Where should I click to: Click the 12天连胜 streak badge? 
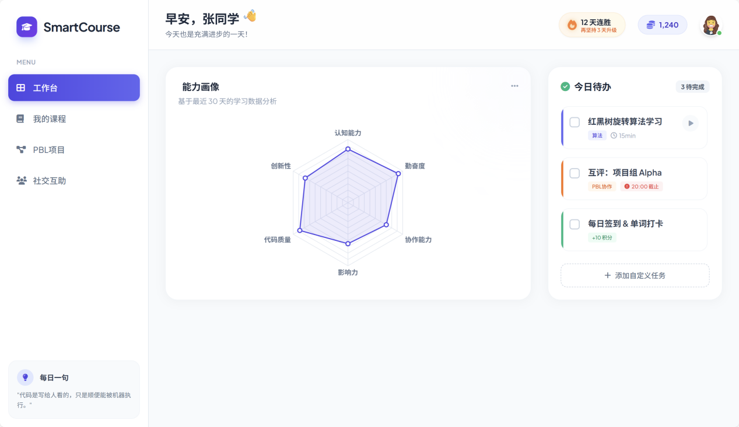point(592,25)
